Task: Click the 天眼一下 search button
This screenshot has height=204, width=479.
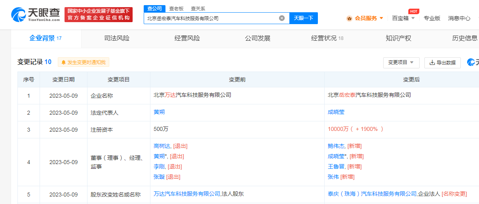Action: (304, 18)
